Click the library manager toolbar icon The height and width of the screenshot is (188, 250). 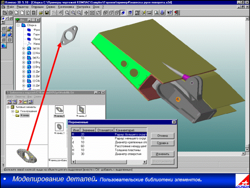click(x=162, y=13)
